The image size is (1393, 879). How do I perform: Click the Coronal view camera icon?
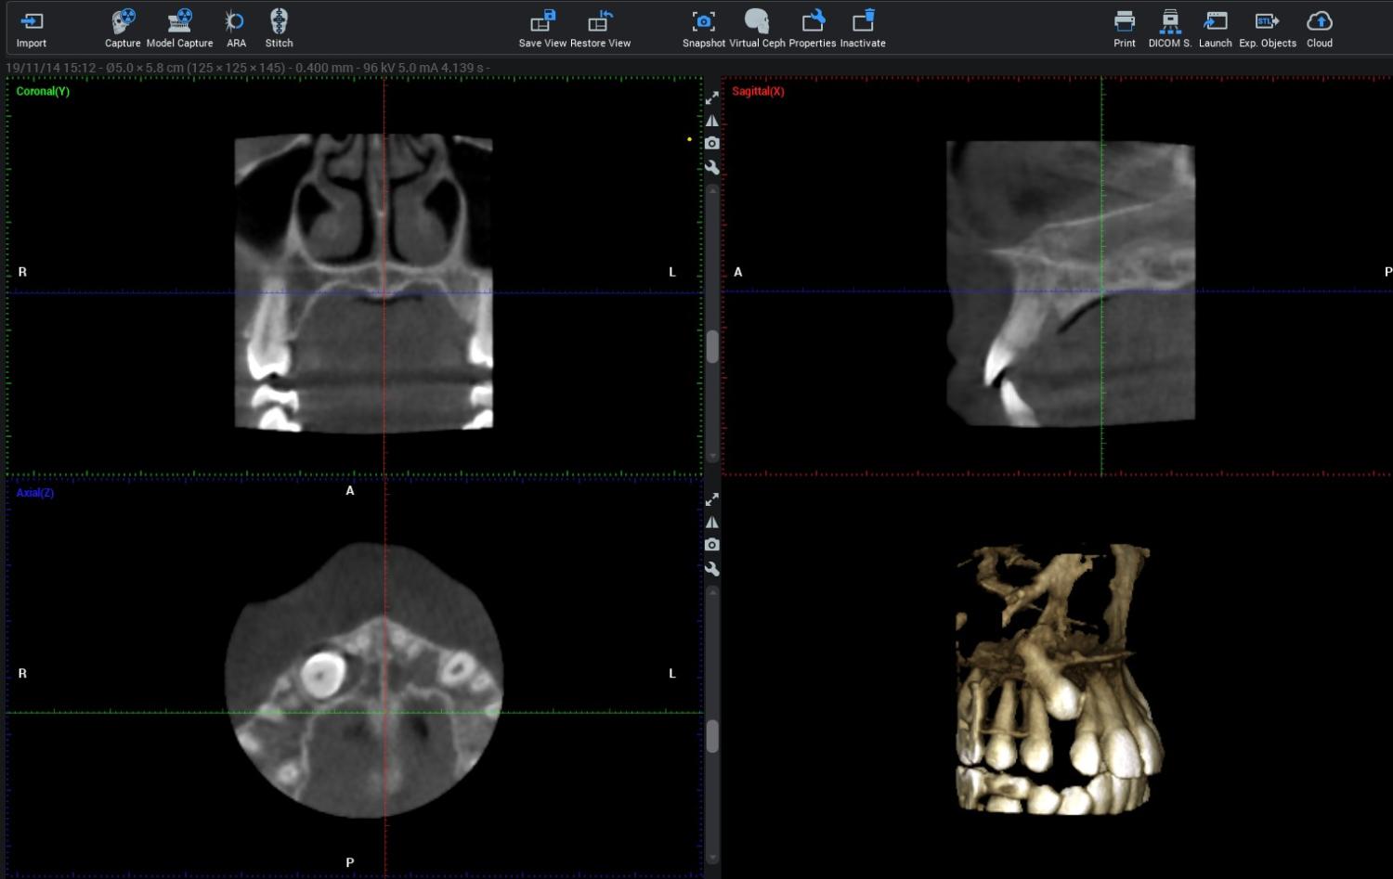click(x=712, y=143)
